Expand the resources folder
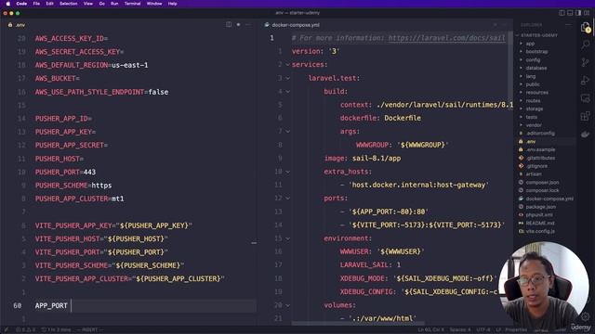 point(537,93)
